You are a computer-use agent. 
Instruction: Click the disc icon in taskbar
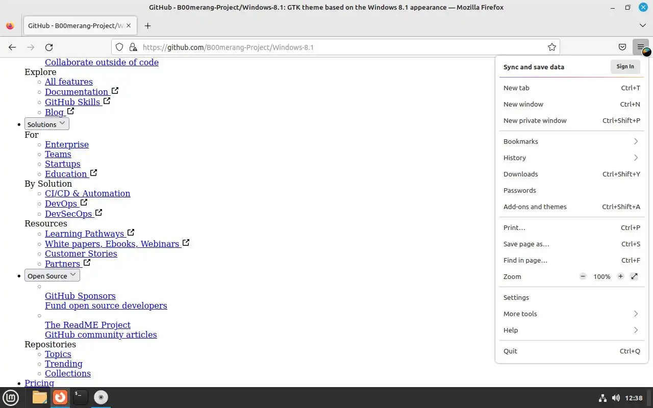pos(101,397)
